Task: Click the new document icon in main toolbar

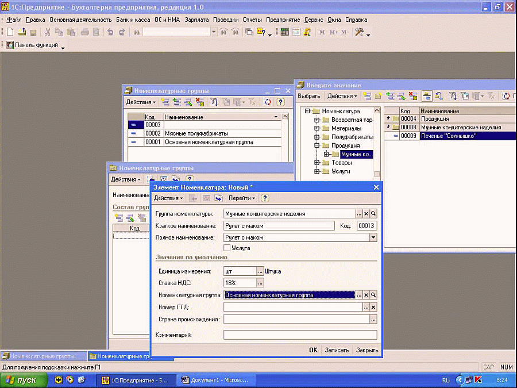Action: [10, 32]
